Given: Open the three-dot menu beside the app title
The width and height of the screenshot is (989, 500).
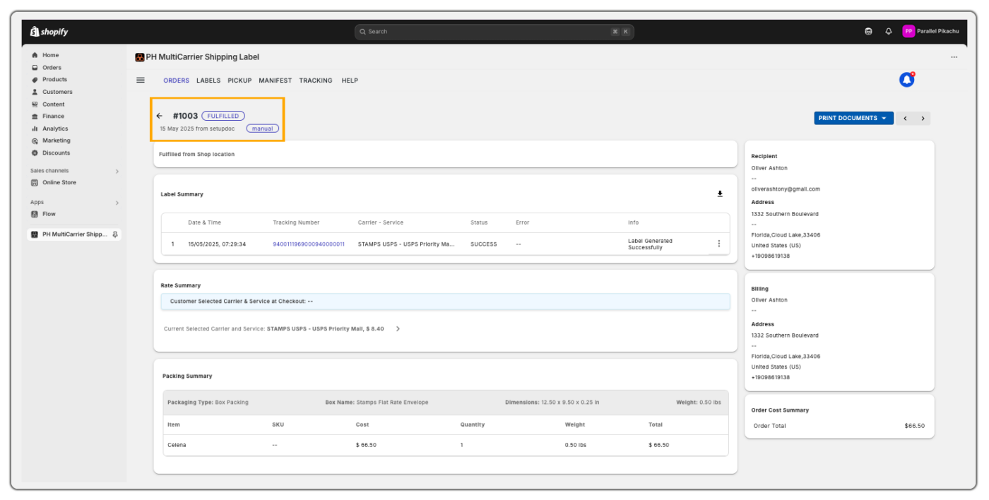Looking at the screenshot, I should (x=954, y=57).
